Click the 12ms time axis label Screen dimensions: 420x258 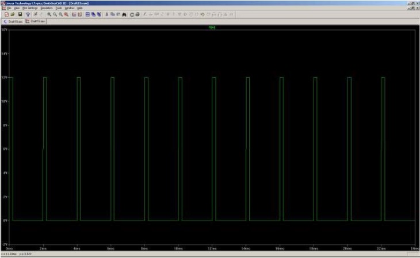pos(212,249)
